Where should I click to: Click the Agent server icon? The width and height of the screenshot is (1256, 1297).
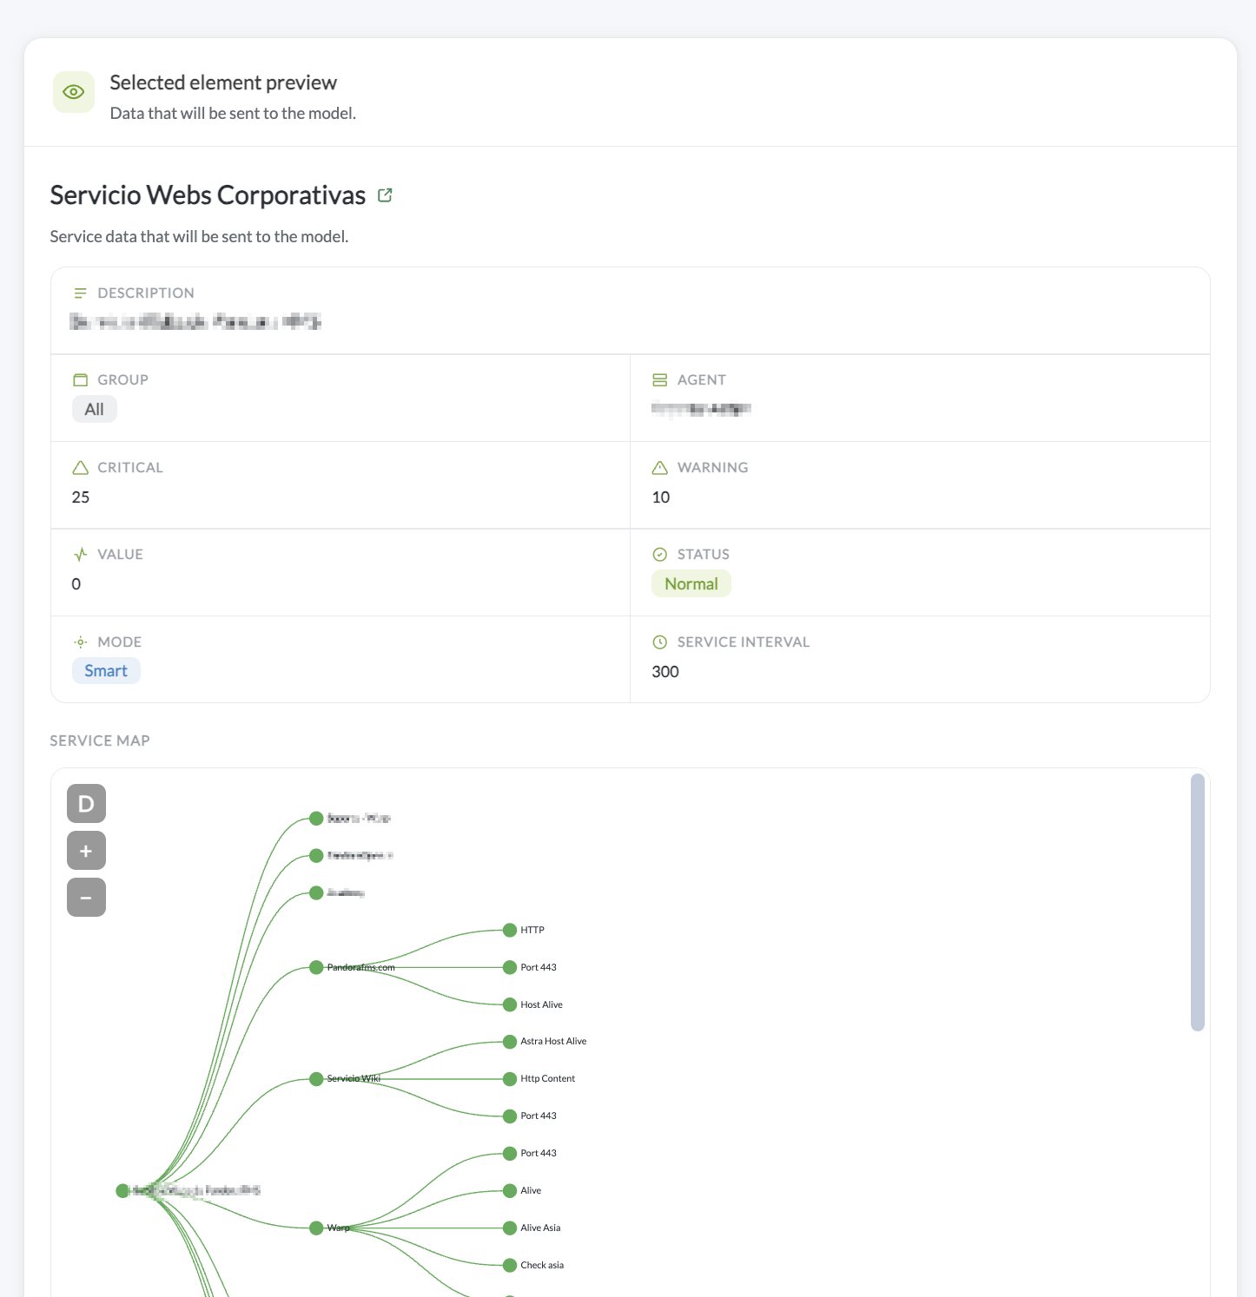[x=660, y=380]
